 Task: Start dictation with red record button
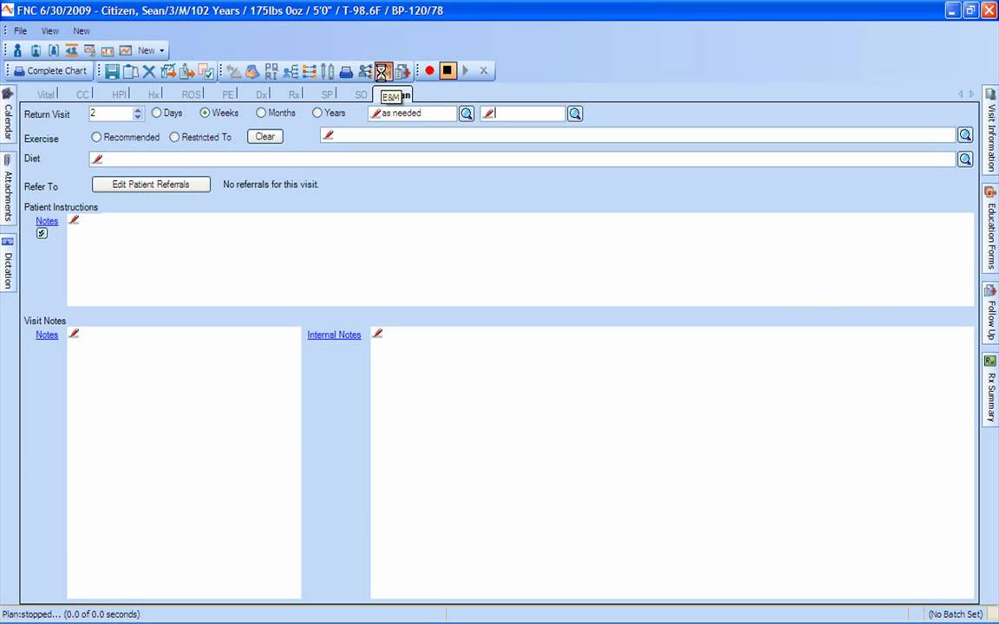coord(429,71)
